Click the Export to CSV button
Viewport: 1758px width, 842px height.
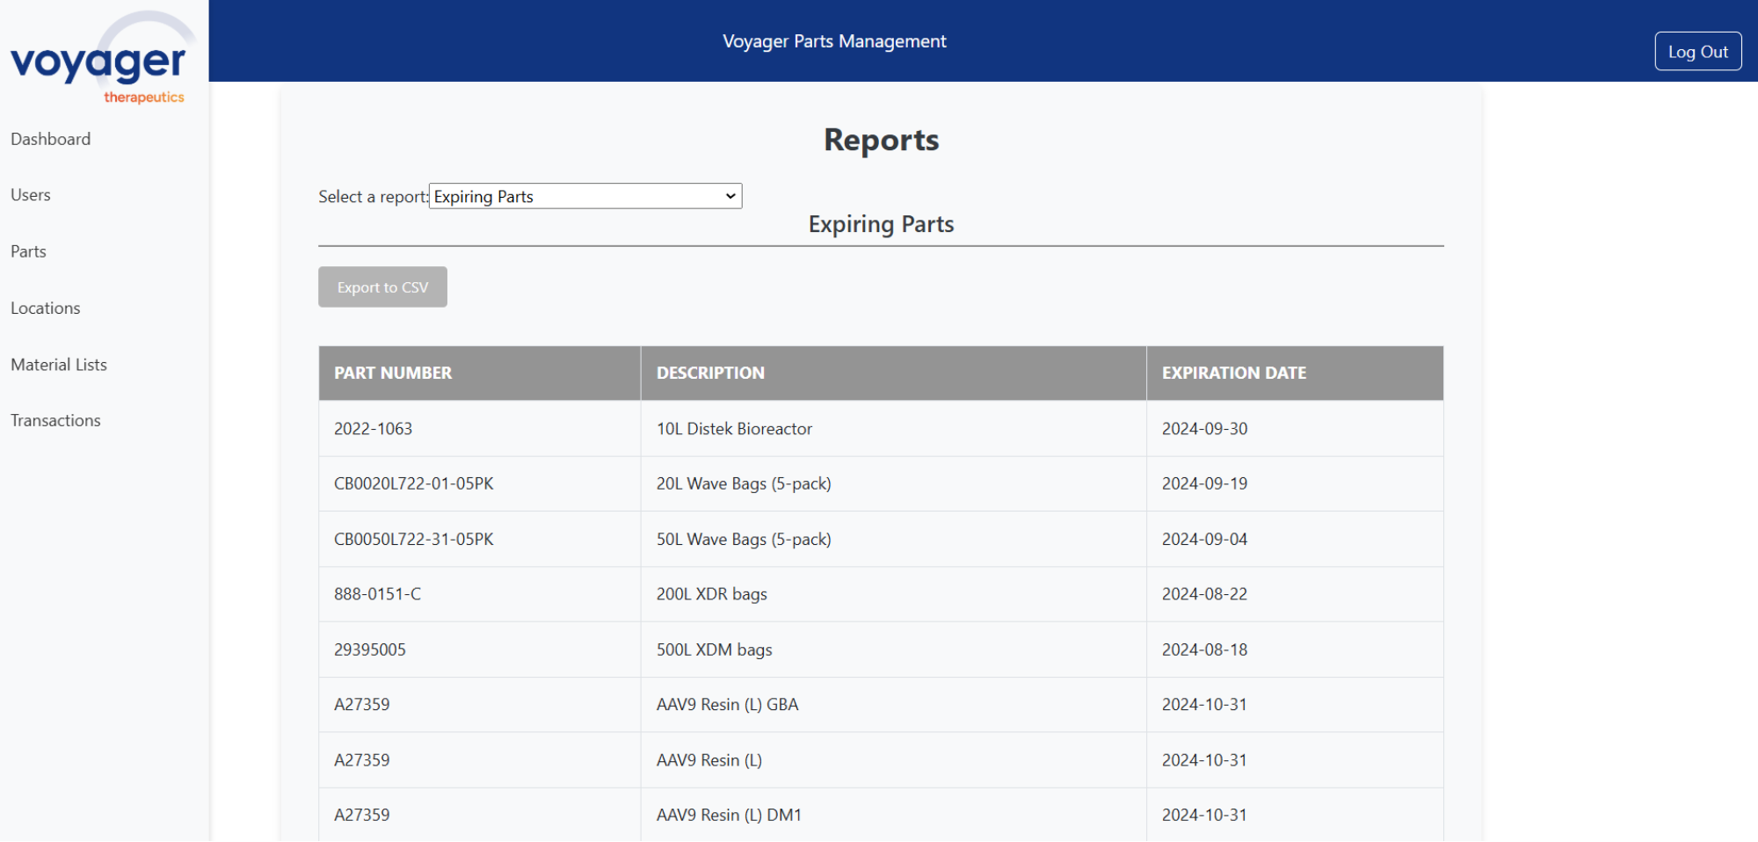[x=382, y=287]
